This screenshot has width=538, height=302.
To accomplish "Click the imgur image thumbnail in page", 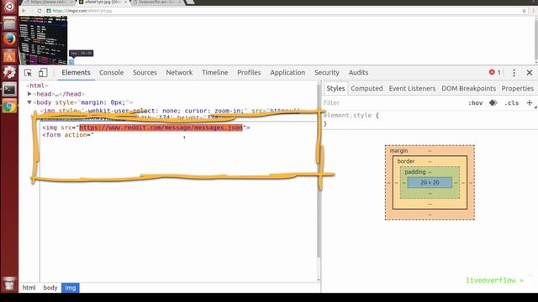I will click(43, 40).
